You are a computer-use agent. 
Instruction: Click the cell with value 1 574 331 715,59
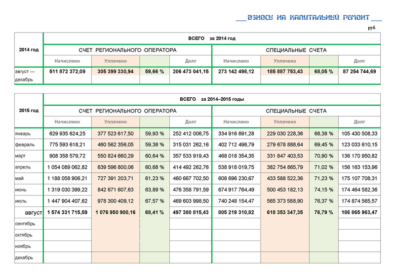[68, 212]
